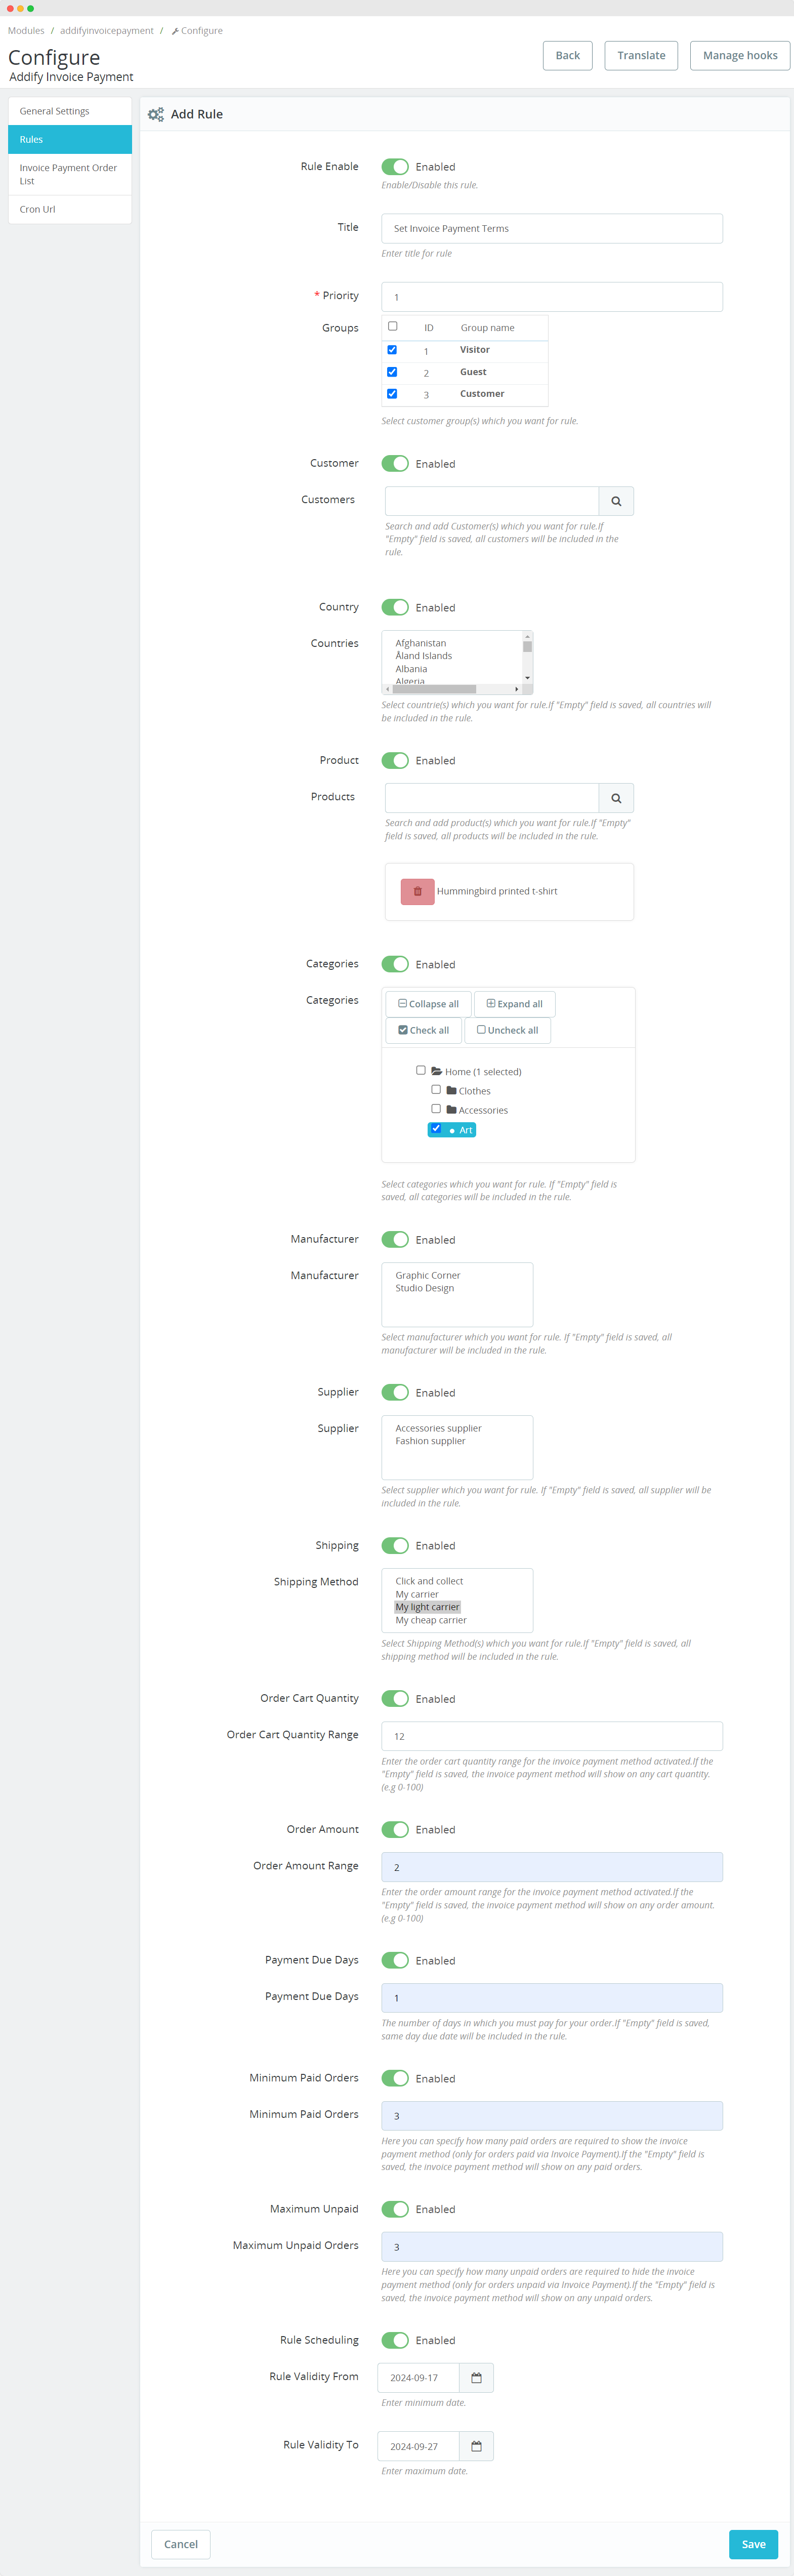Viewport: 794px width, 2576px height.
Task: Delete Hummingbird printed t-shirt with trash icon
Action: 417,891
